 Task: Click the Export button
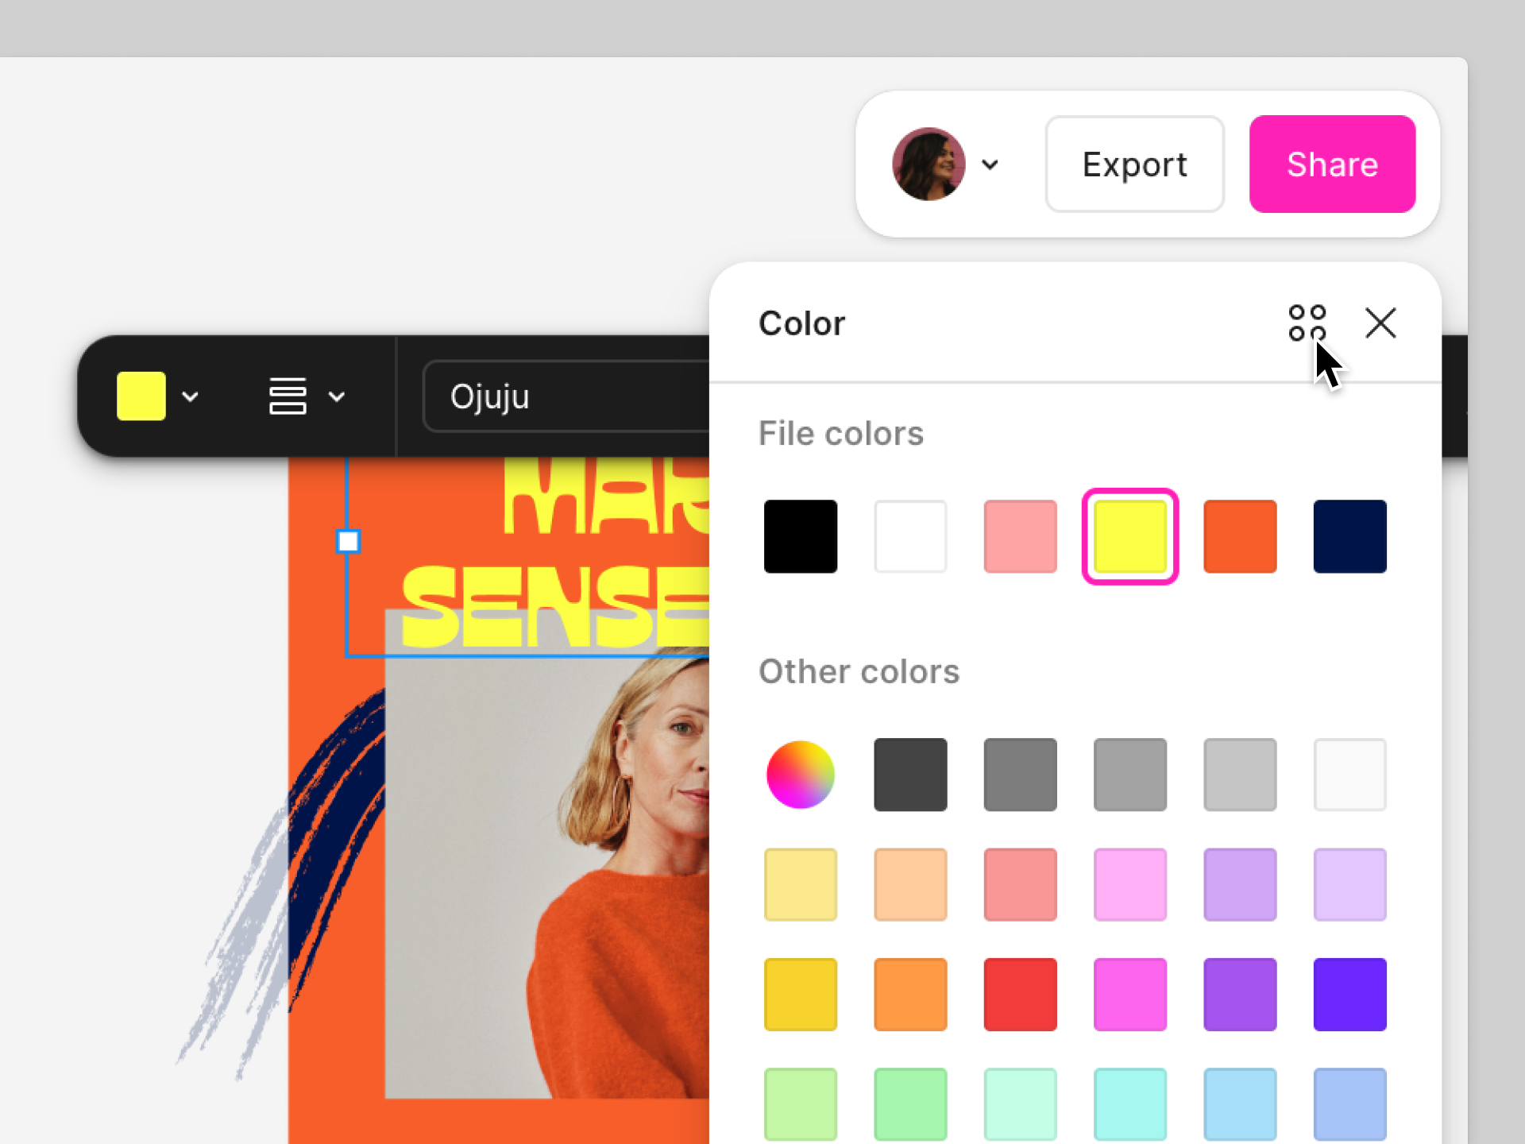(1134, 164)
